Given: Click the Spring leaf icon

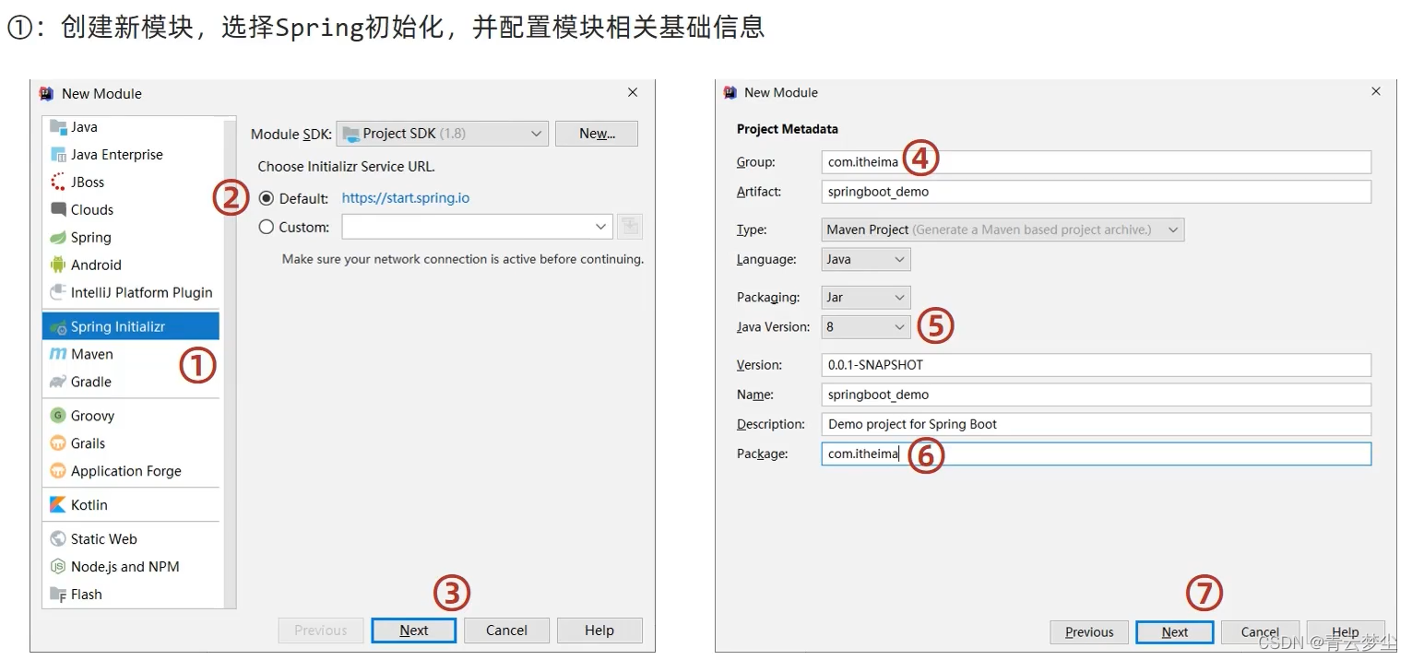Looking at the screenshot, I should (x=58, y=237).
